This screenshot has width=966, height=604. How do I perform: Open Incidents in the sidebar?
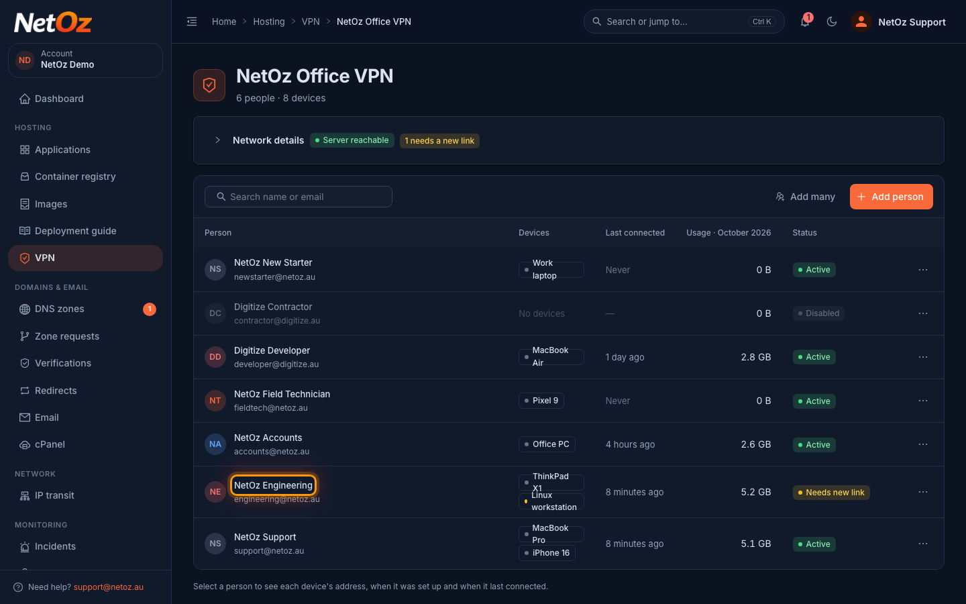(x=85, y=546)
